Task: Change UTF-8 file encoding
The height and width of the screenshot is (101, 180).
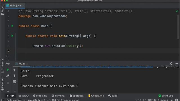Action: pyautogui.click(x=152, y=100)
